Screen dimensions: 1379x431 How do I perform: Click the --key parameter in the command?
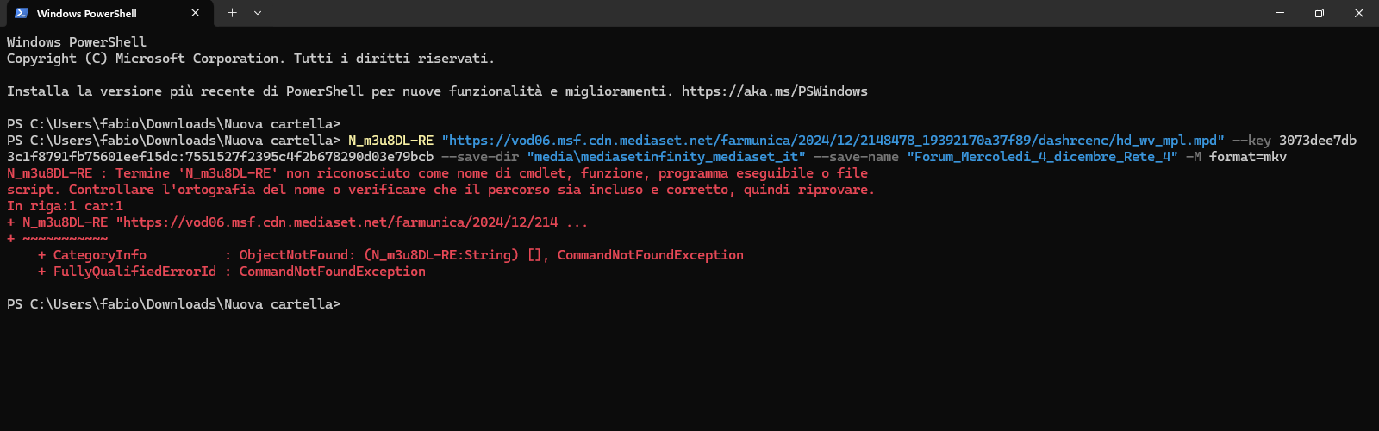(1251, 141)
